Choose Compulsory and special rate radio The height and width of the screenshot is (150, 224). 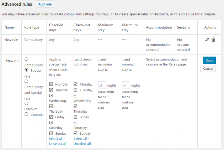point(26,81)
